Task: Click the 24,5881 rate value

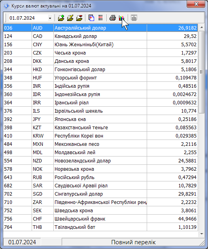Action: click(x=187, y=161)
